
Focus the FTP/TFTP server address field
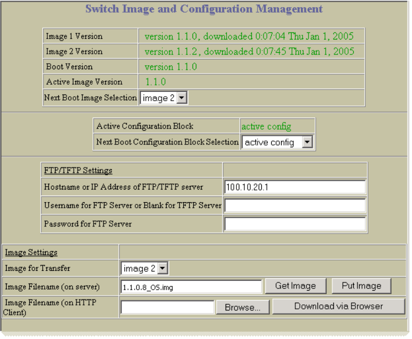point(295,187)
